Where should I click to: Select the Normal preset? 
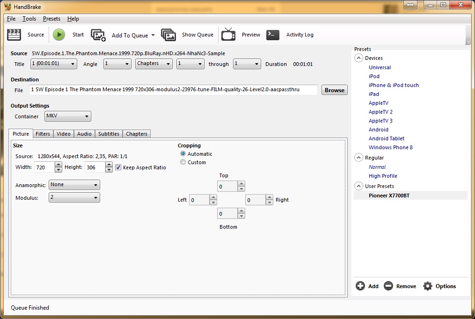pos(377,167)
